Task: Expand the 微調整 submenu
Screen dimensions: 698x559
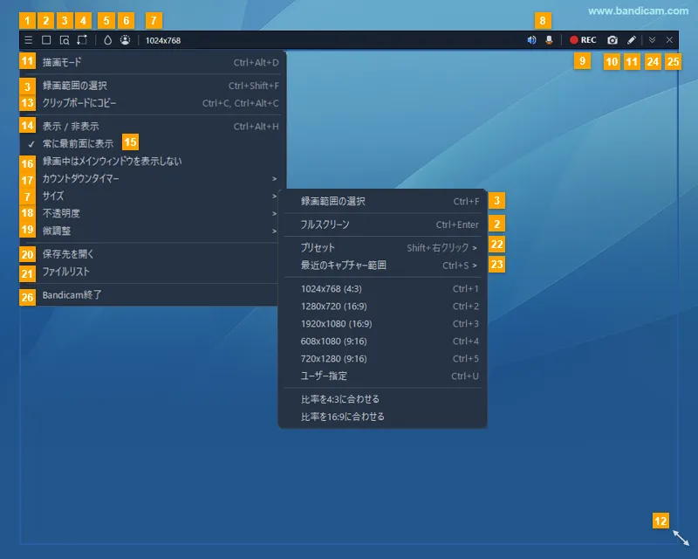Action: tap(149, 231)
